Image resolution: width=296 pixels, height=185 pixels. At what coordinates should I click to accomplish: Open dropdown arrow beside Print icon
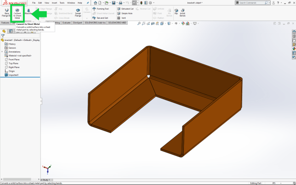124,3
